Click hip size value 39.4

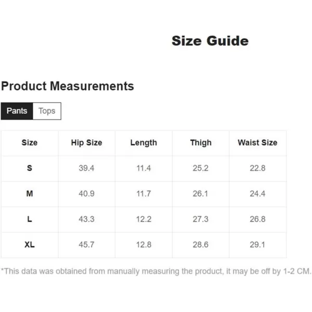pyautogui.click(x=86, y=168)
